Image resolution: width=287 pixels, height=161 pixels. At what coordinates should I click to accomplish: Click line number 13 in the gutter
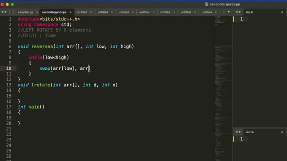pyautogui.click(x=9, y=85)
